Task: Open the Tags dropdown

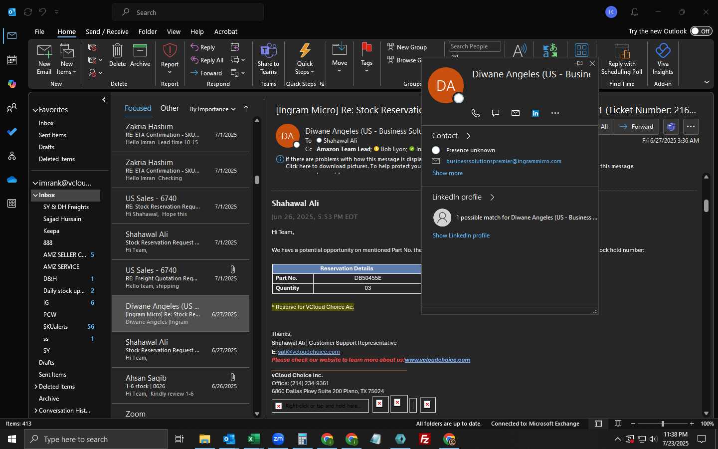Action: pos(366,59)
